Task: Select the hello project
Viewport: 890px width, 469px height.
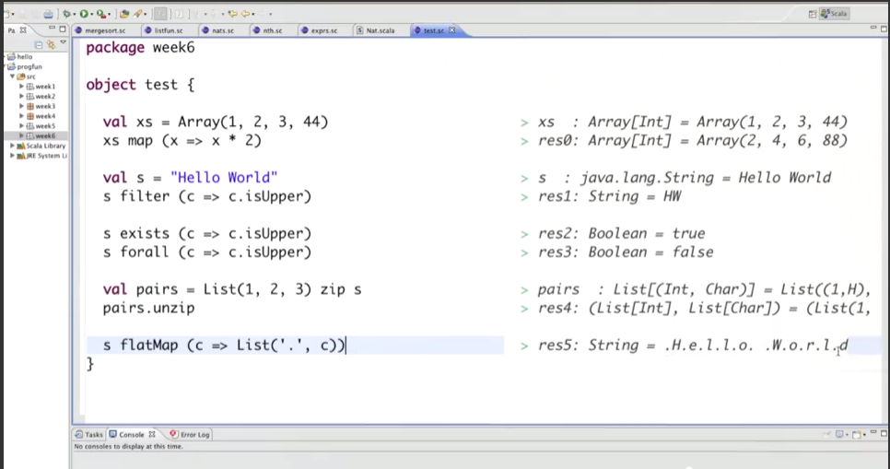Action: point(20,57)
